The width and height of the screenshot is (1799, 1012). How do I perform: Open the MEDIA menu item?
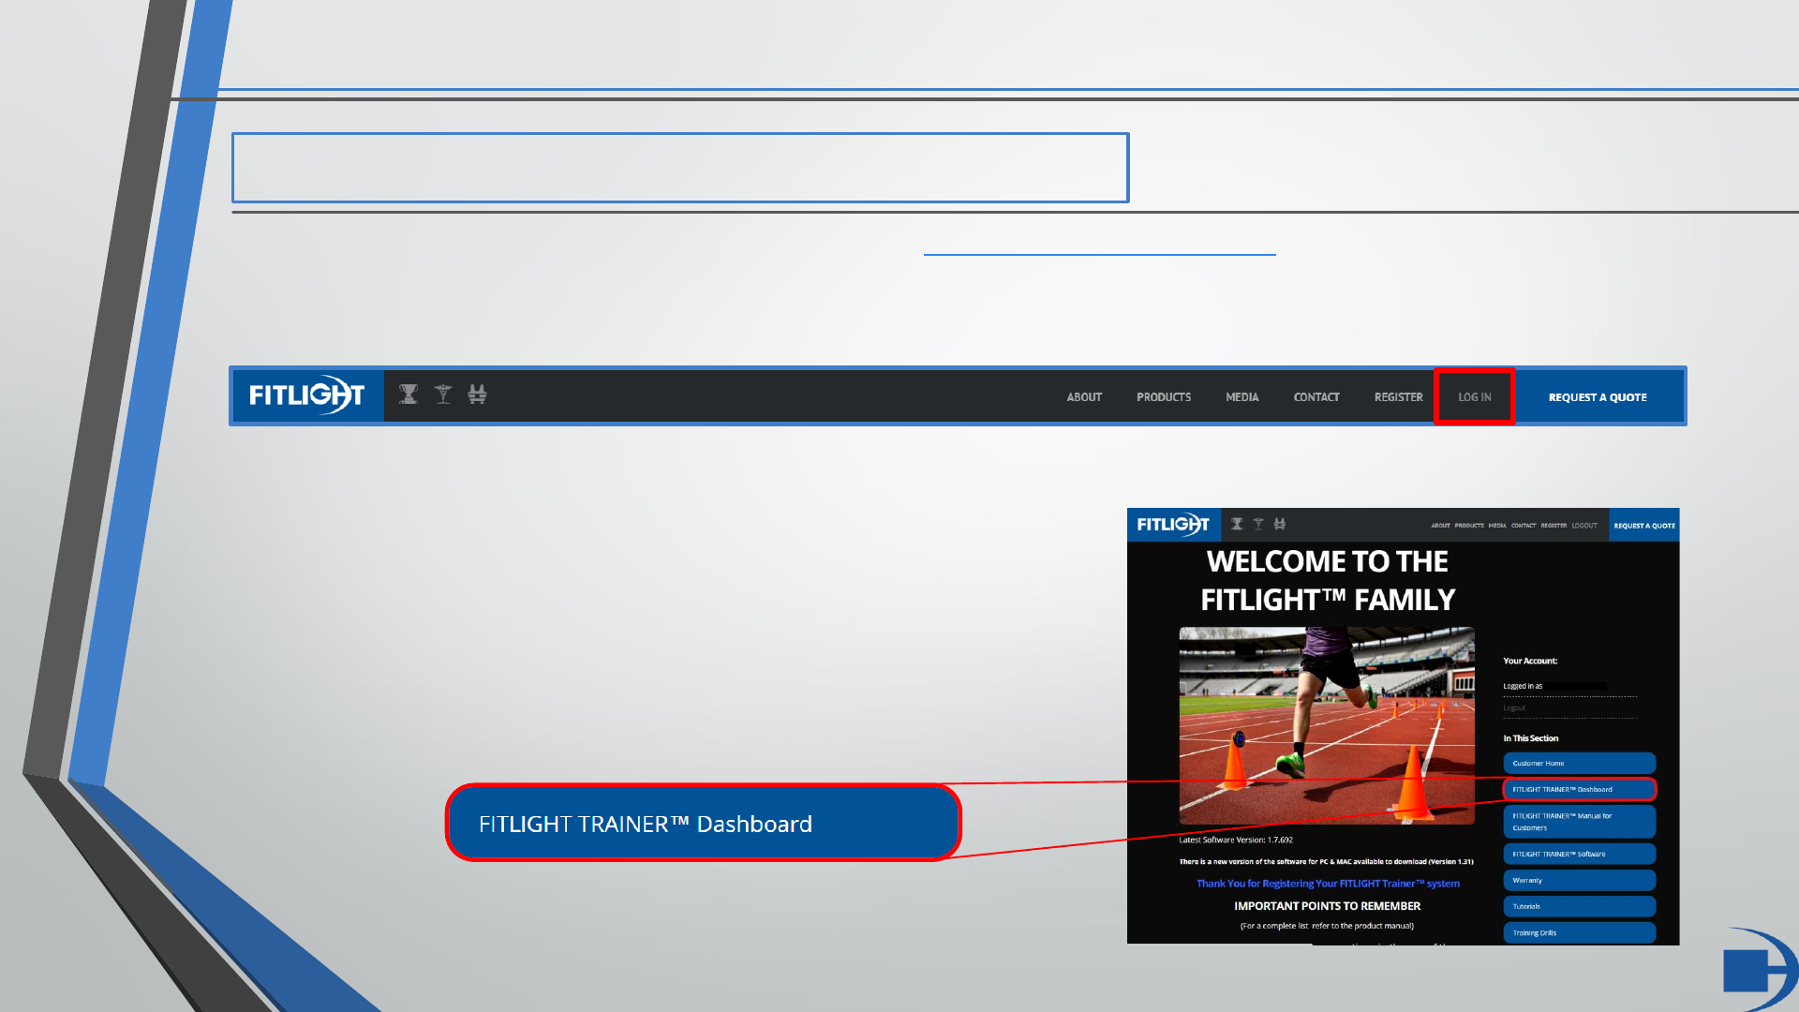pos(1242,397)
